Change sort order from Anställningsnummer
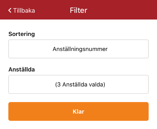This screenshot has height=129, width=157. pyautogui.click(x=78, y=49)
